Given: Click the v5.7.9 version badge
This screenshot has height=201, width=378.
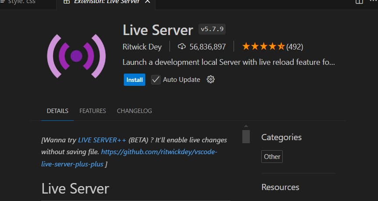Looking at the screenshot, I should (x=212, y=29).
